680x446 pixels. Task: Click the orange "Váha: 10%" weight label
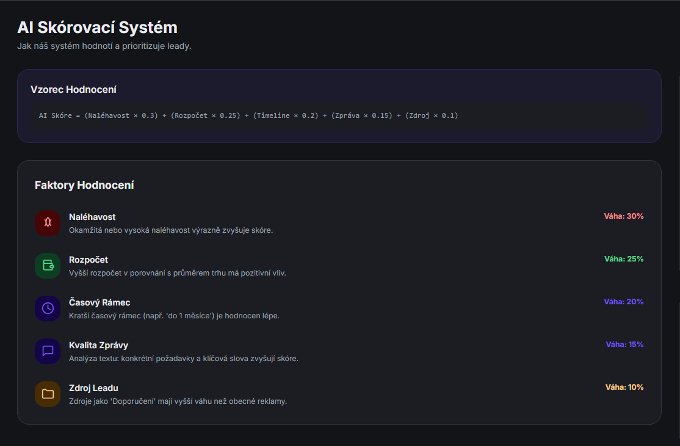(x=624, y=387)
